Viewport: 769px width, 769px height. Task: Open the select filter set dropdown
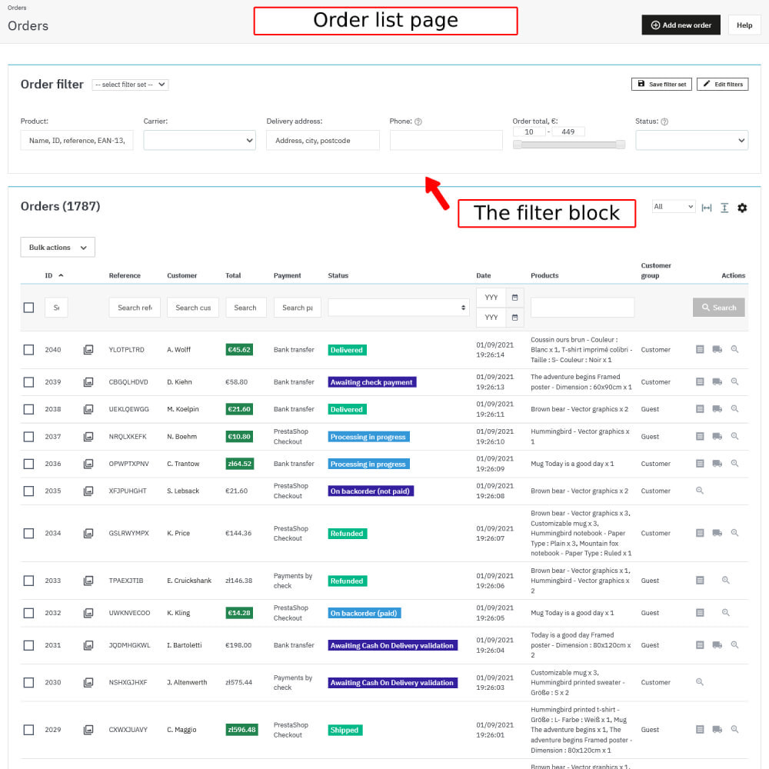coord(130,85)
